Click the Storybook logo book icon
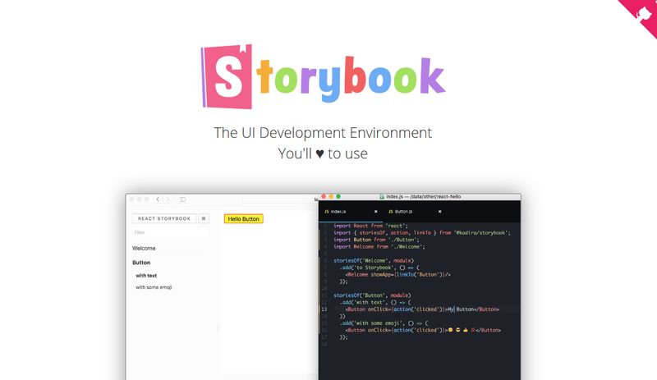The width and height of the screenshot is (657, 380). point(226,76)
